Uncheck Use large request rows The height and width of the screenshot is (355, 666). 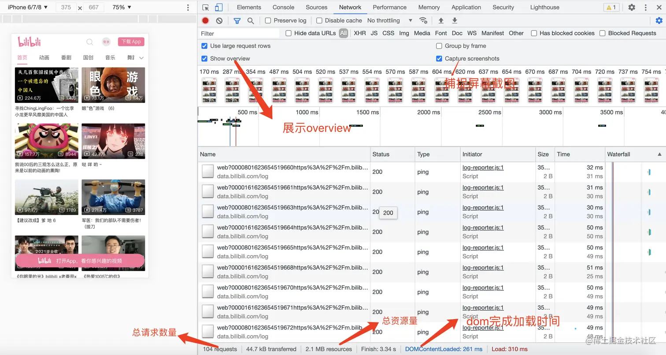pyautogui.click(x=204, y=46)
